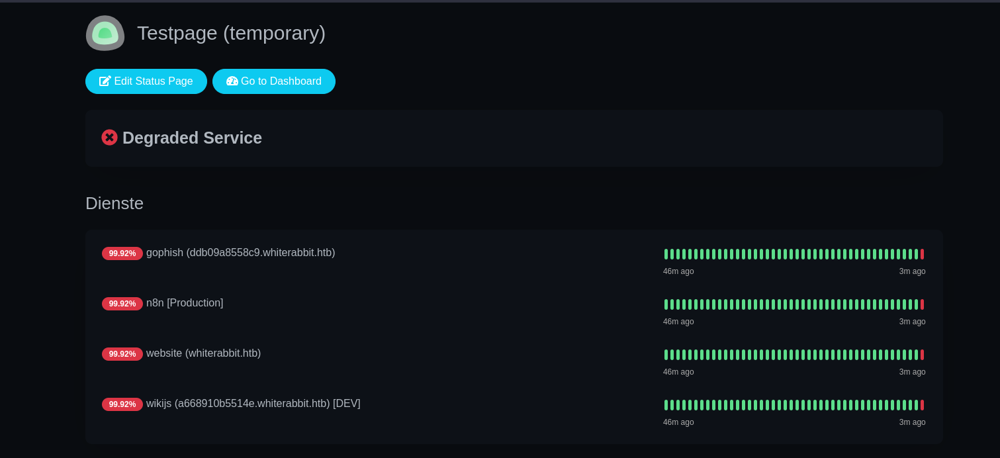Click the 99.92% uptime badge for n8n
The width and height of the screenshot is (1000, 458).
[x=122, y=304]
